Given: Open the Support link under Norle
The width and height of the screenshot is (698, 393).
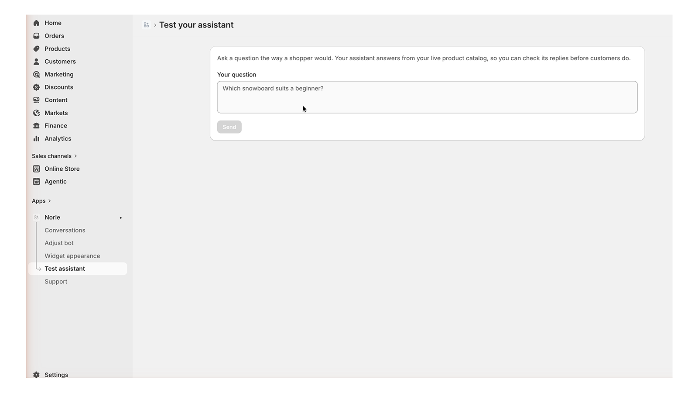Looking at the screenshot, I should pos(56,282).
